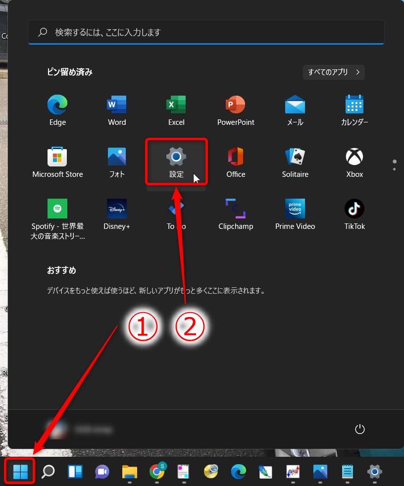Image resolution: width=404 pixels, height=486 pixels.
Task: Start the Solitaire game
Action: point(295,162)
